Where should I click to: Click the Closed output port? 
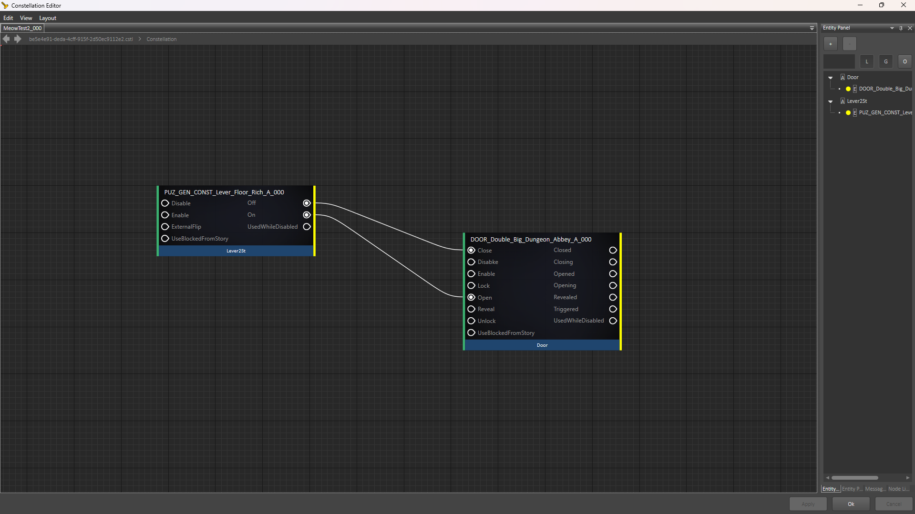point(613,251)
